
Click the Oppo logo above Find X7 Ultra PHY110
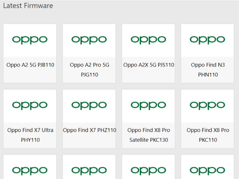[x=30, y=105]
